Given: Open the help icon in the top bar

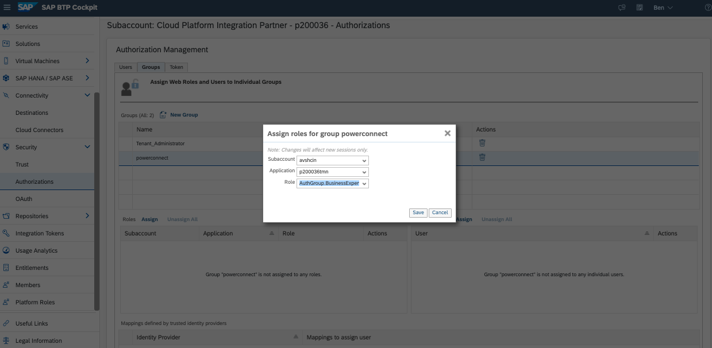Looking at the screenshot, I should coord(707,7).
